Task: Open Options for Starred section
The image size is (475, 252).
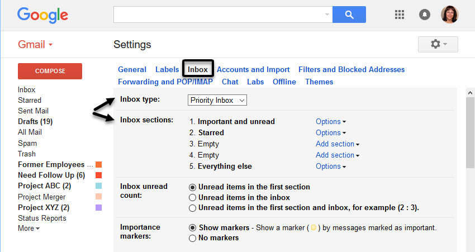Action: coord(330,132)
